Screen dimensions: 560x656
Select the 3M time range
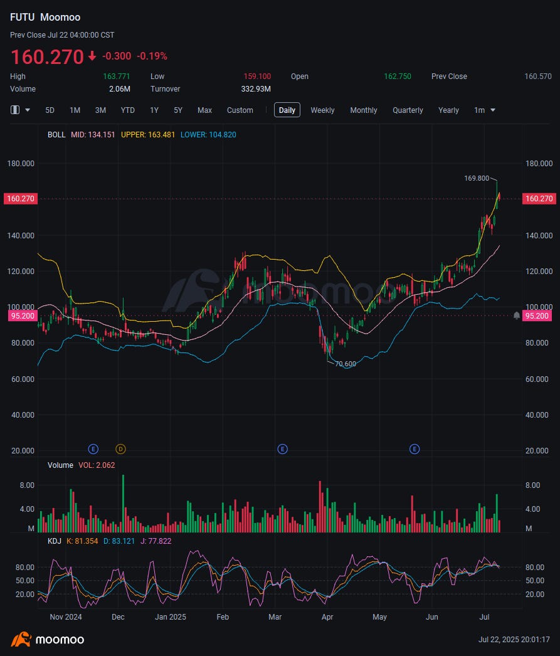tap(100, 110)
